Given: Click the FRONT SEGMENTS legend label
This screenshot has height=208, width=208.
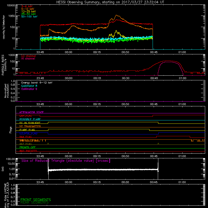Looking at the screenshot, I should click(36, 200).
